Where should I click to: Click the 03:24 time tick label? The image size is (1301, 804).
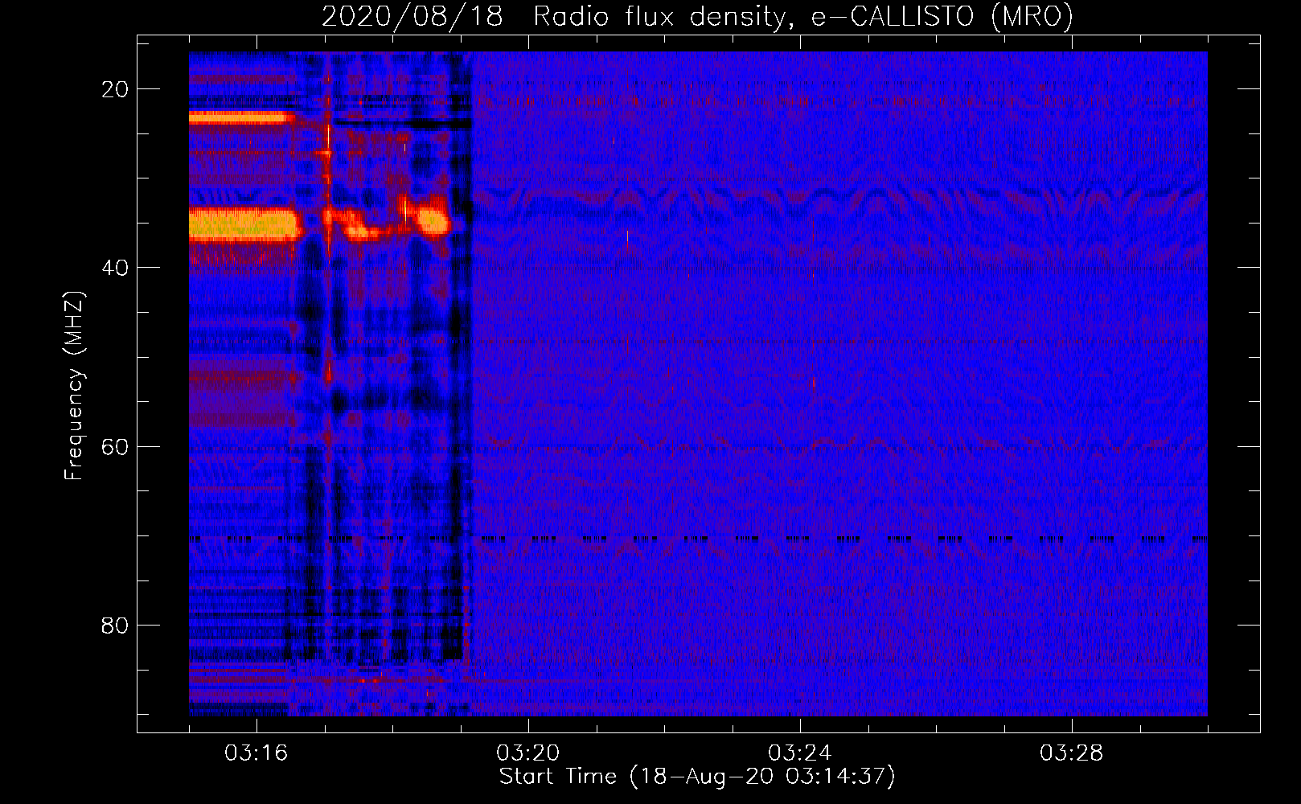click(x=800, y=753)
